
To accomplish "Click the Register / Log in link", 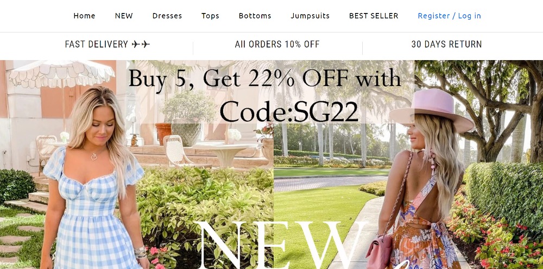I will tap(449, 16).
